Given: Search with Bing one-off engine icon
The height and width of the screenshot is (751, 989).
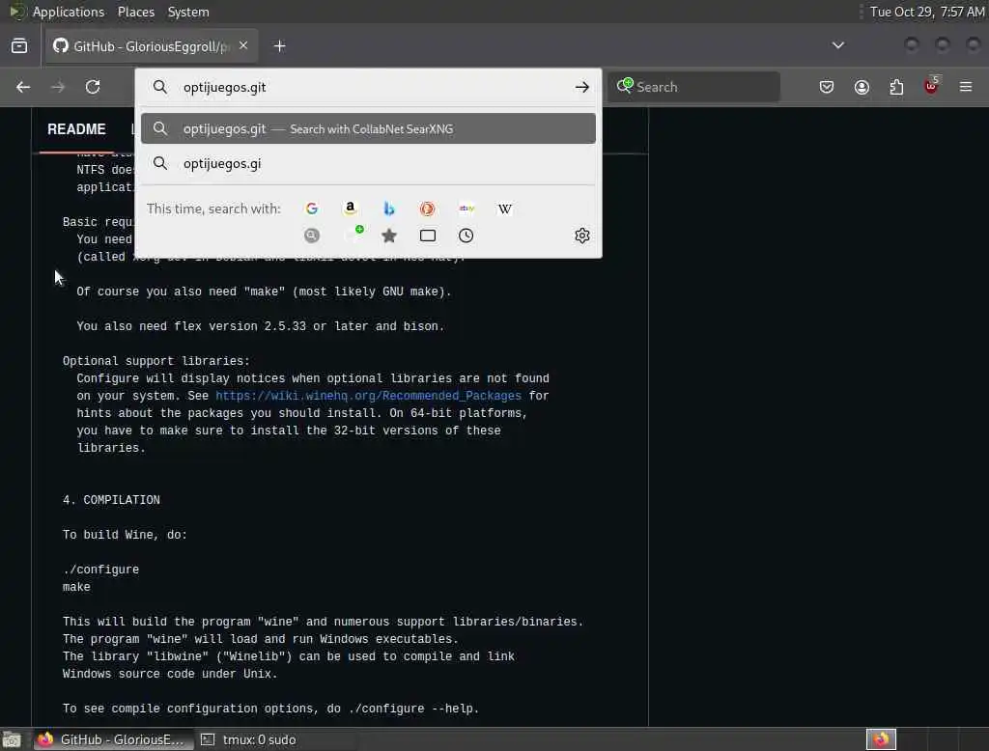Looking at the screenshot, I should coord(388,209).
